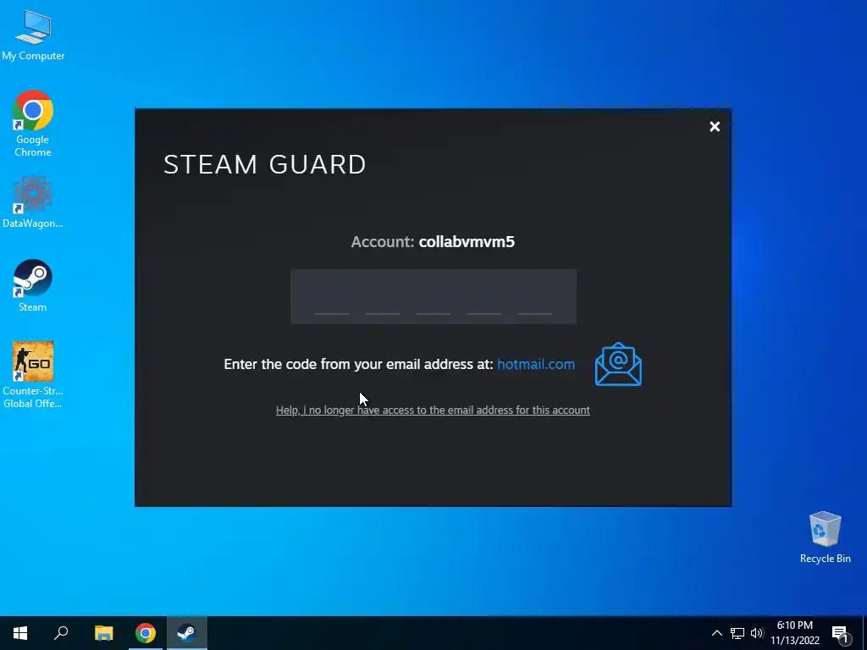Click the Steam Guard code input field

433,297
